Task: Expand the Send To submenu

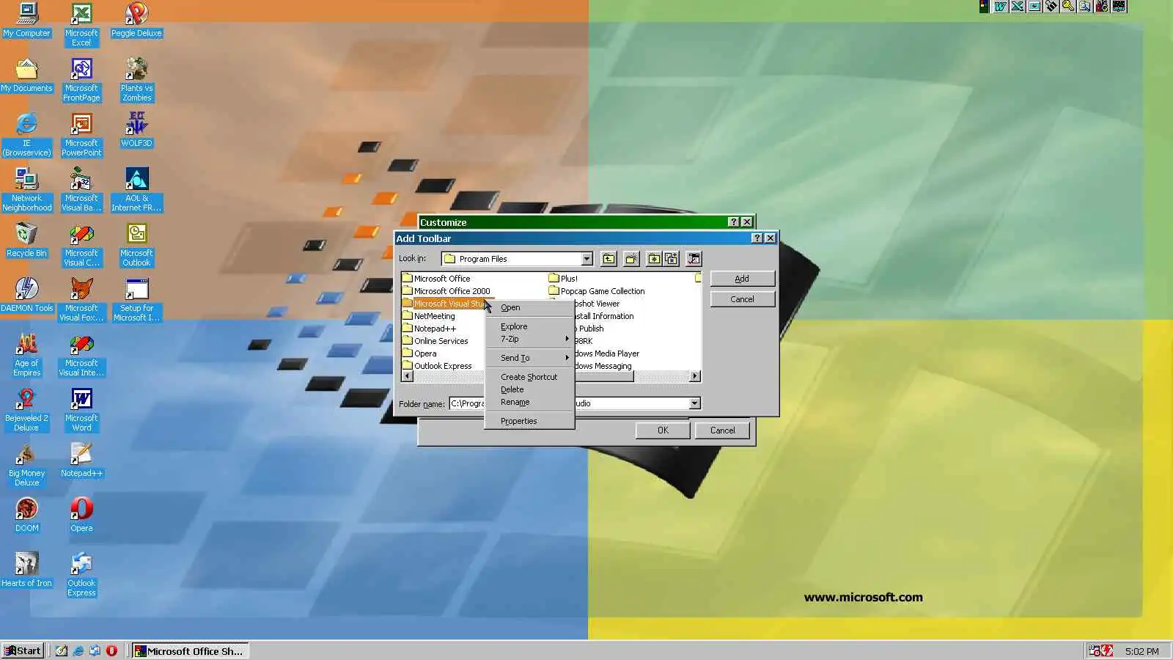Action: tap(529, 358)
